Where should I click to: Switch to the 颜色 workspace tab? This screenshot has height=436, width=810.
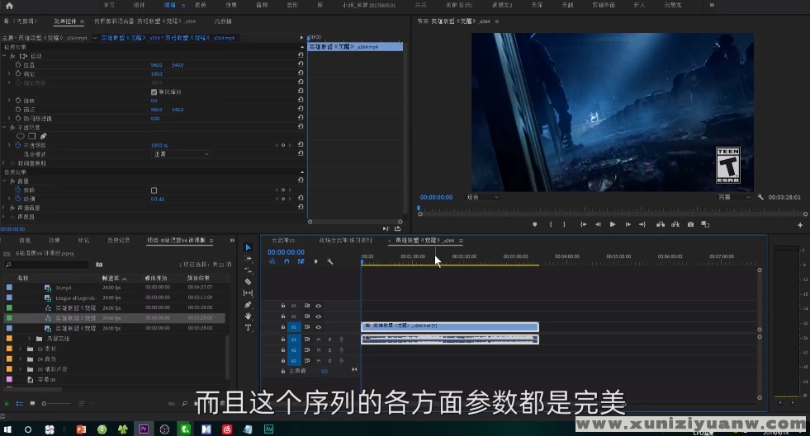[201, 5]
